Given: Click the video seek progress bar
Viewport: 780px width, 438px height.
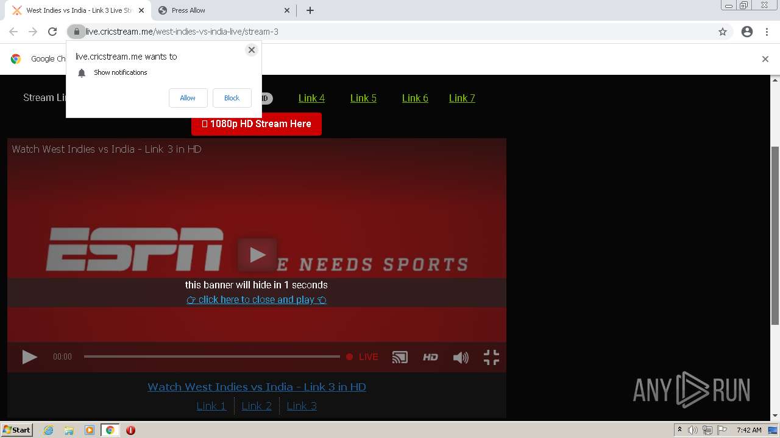Looking at the screenshot, I should click(x=211, y=356).
